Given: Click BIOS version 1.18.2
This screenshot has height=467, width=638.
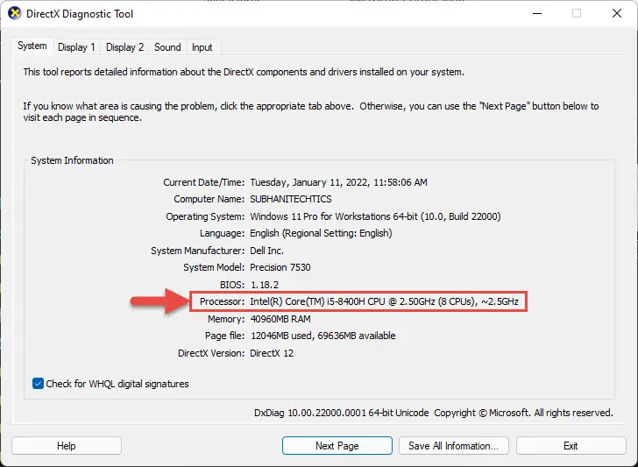Looking at the screenshot, I should click(265, 285).
